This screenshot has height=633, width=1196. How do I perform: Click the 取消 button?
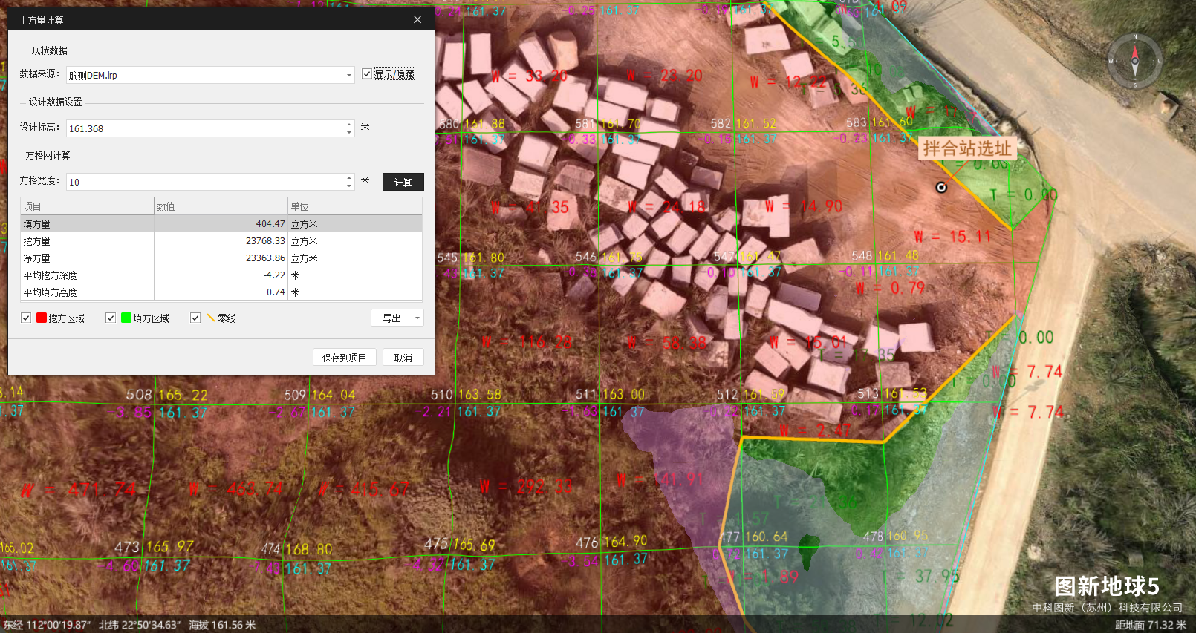coord(403,358)
